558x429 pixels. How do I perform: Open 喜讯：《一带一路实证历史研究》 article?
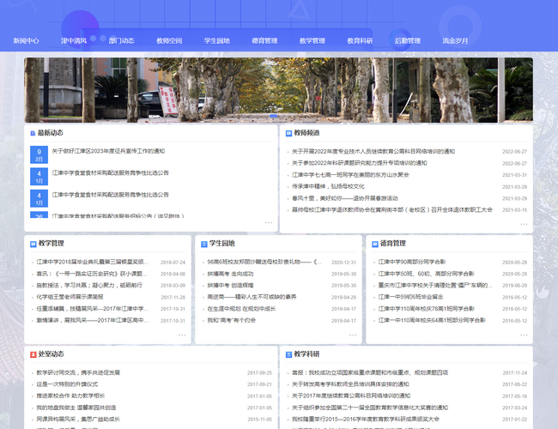[x=92, y=274]
